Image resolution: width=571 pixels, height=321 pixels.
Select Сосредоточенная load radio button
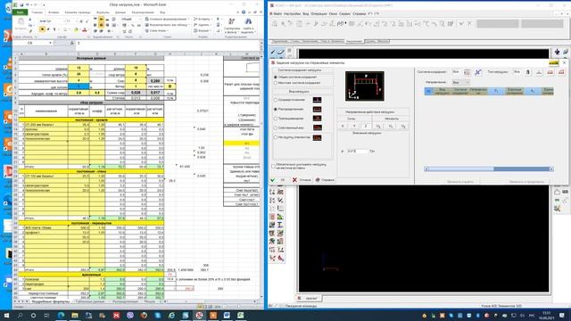(x=276, y=100)
